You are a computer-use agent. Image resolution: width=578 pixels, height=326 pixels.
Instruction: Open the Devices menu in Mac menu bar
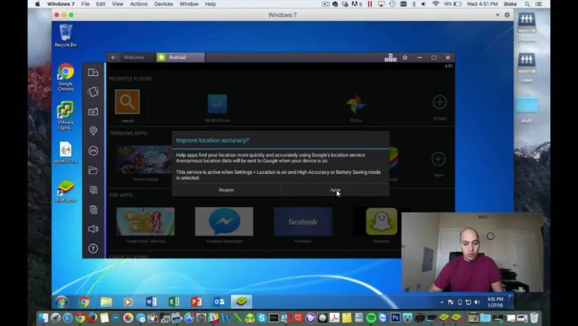coord(163,3)
